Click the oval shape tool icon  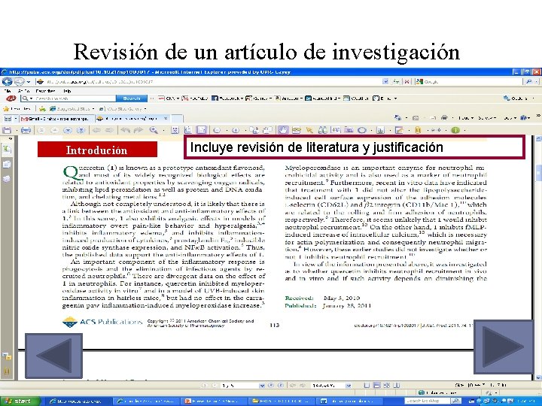(362, 130)
